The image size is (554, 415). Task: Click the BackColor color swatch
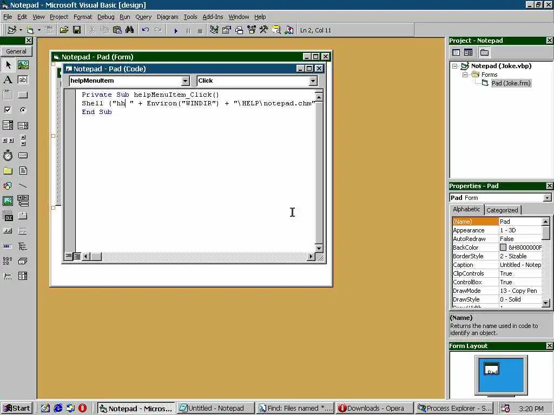click(503, 247)
